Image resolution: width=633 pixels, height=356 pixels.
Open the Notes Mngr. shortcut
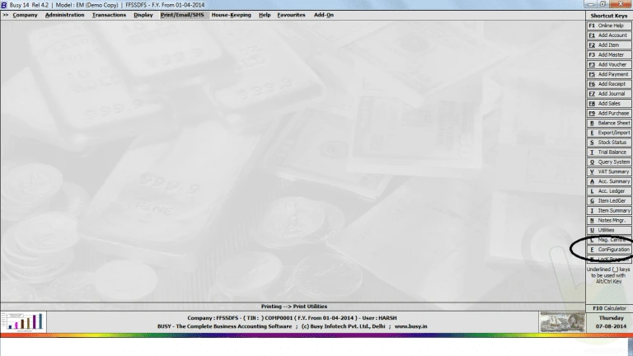(x=609, y=220)
